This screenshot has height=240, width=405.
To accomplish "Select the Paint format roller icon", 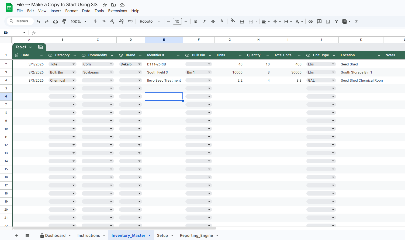I will pyautogui.click(x=64, y=22).
